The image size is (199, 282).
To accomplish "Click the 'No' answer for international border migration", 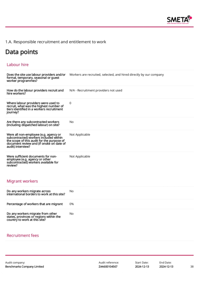I will pos(71,191).
